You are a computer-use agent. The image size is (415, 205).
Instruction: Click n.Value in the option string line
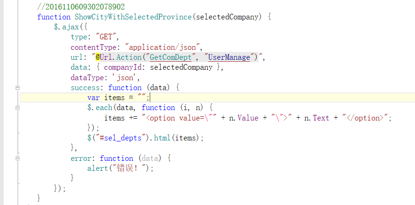[x=244, y=118]
